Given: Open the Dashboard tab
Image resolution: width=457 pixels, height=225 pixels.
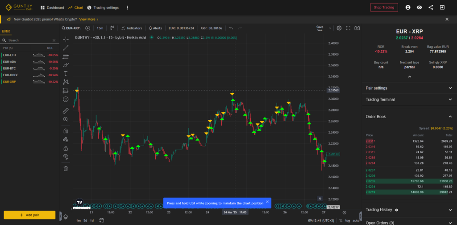Looking at the screenshot, I should coord(52,8).
